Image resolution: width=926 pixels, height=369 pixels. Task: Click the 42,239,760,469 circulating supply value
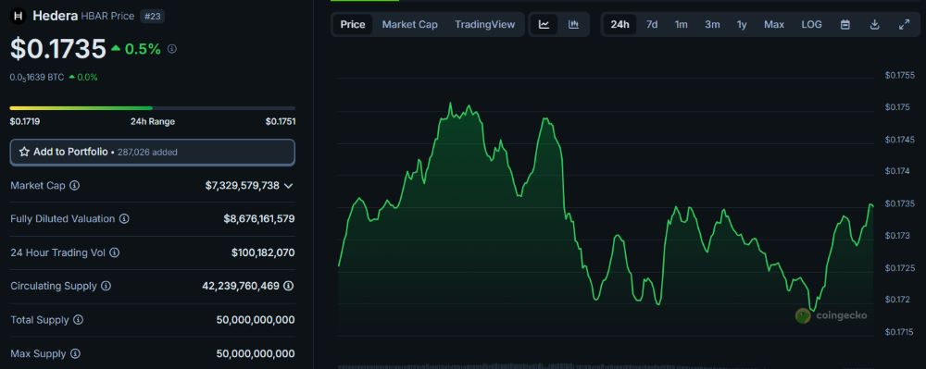[241, 286]
